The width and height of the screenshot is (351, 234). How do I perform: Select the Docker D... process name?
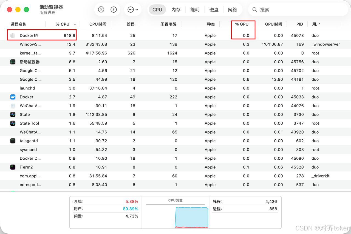click(30, 158)
